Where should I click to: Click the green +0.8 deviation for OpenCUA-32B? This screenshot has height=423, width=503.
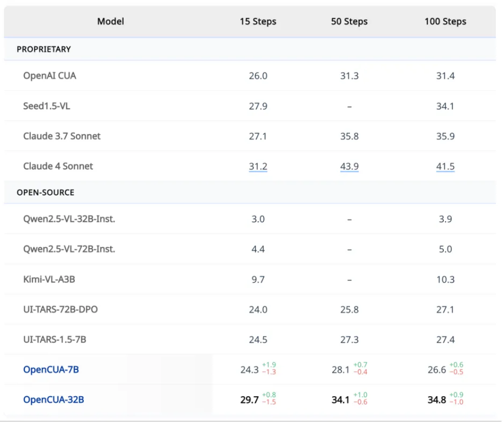(x=269, y=395)
